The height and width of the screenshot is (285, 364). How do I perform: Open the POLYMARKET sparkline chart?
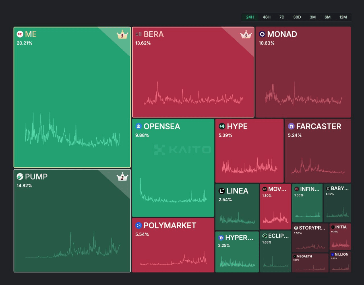(173, 258)
